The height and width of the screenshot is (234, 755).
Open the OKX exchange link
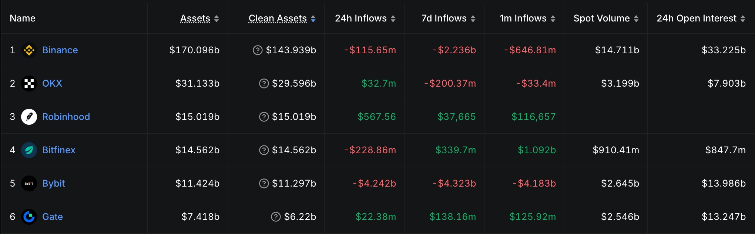[52, 83]
